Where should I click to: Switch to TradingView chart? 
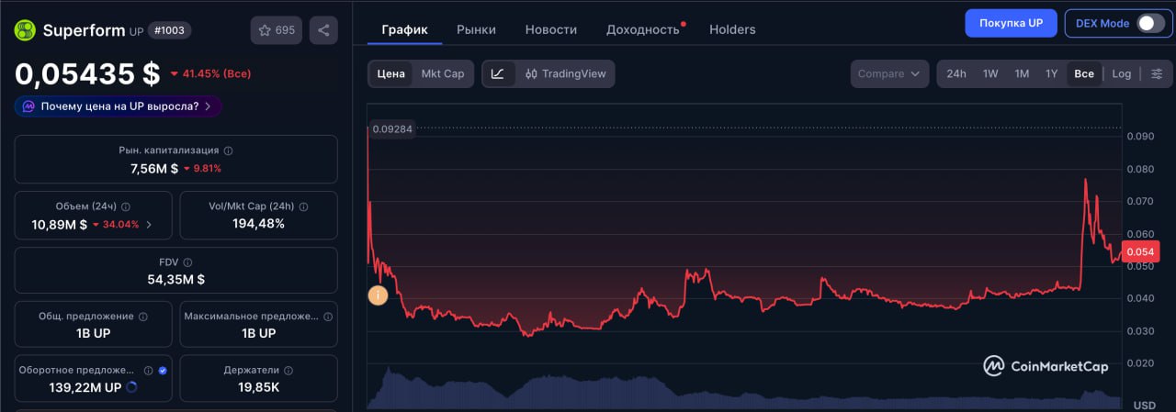pyautogui.click(x=565, y=73)
